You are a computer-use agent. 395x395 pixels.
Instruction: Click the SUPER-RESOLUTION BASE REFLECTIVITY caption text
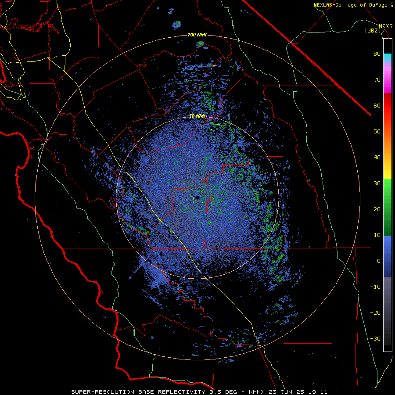[x=138, y=392]
